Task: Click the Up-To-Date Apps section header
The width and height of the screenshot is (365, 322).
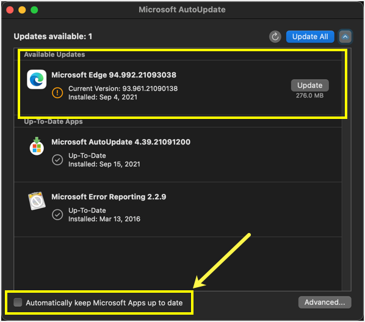Action: 53,121
